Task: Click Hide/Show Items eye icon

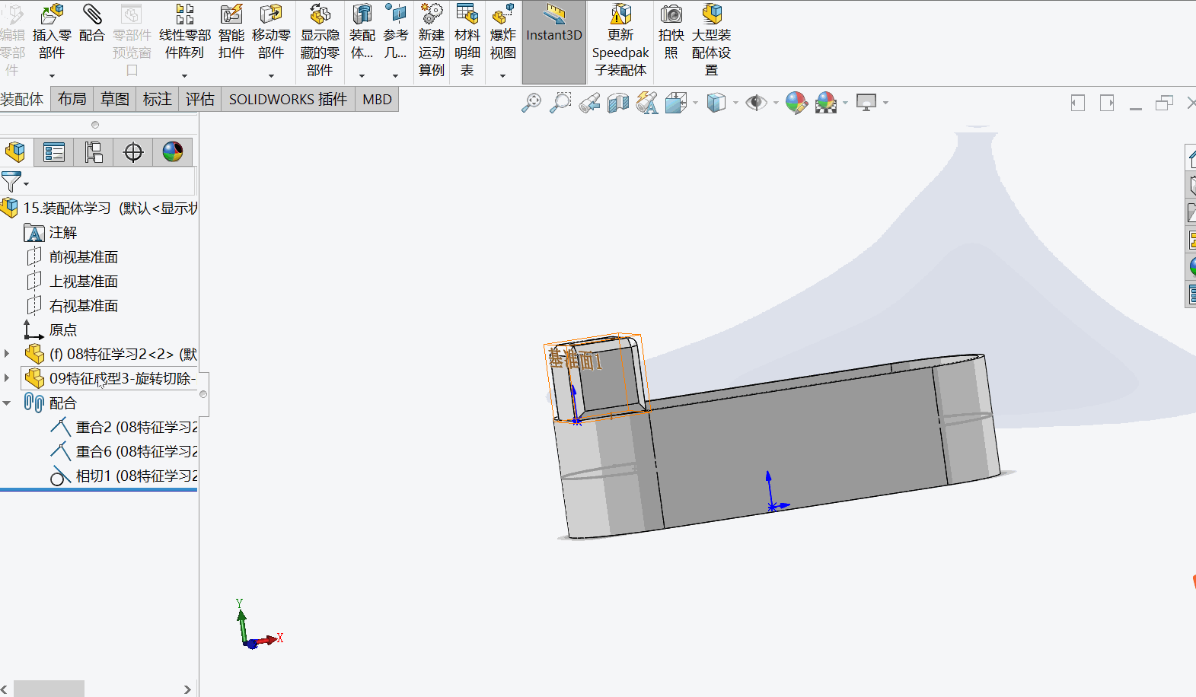Action: click(x=756, y=103)
